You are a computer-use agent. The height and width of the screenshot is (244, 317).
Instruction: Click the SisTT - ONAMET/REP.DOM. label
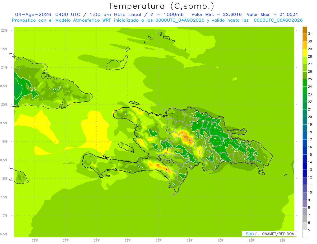click(x=269, y=234)
